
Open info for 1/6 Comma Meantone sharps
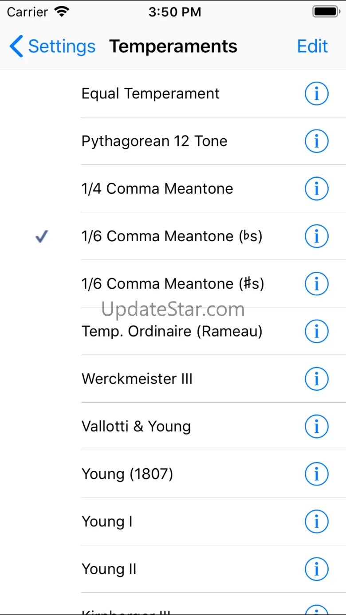coord(316,284)
